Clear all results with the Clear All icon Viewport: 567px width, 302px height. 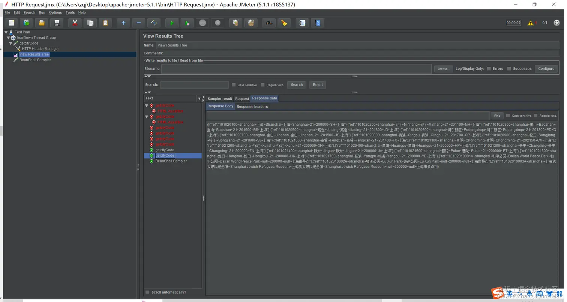pos(250,23)
